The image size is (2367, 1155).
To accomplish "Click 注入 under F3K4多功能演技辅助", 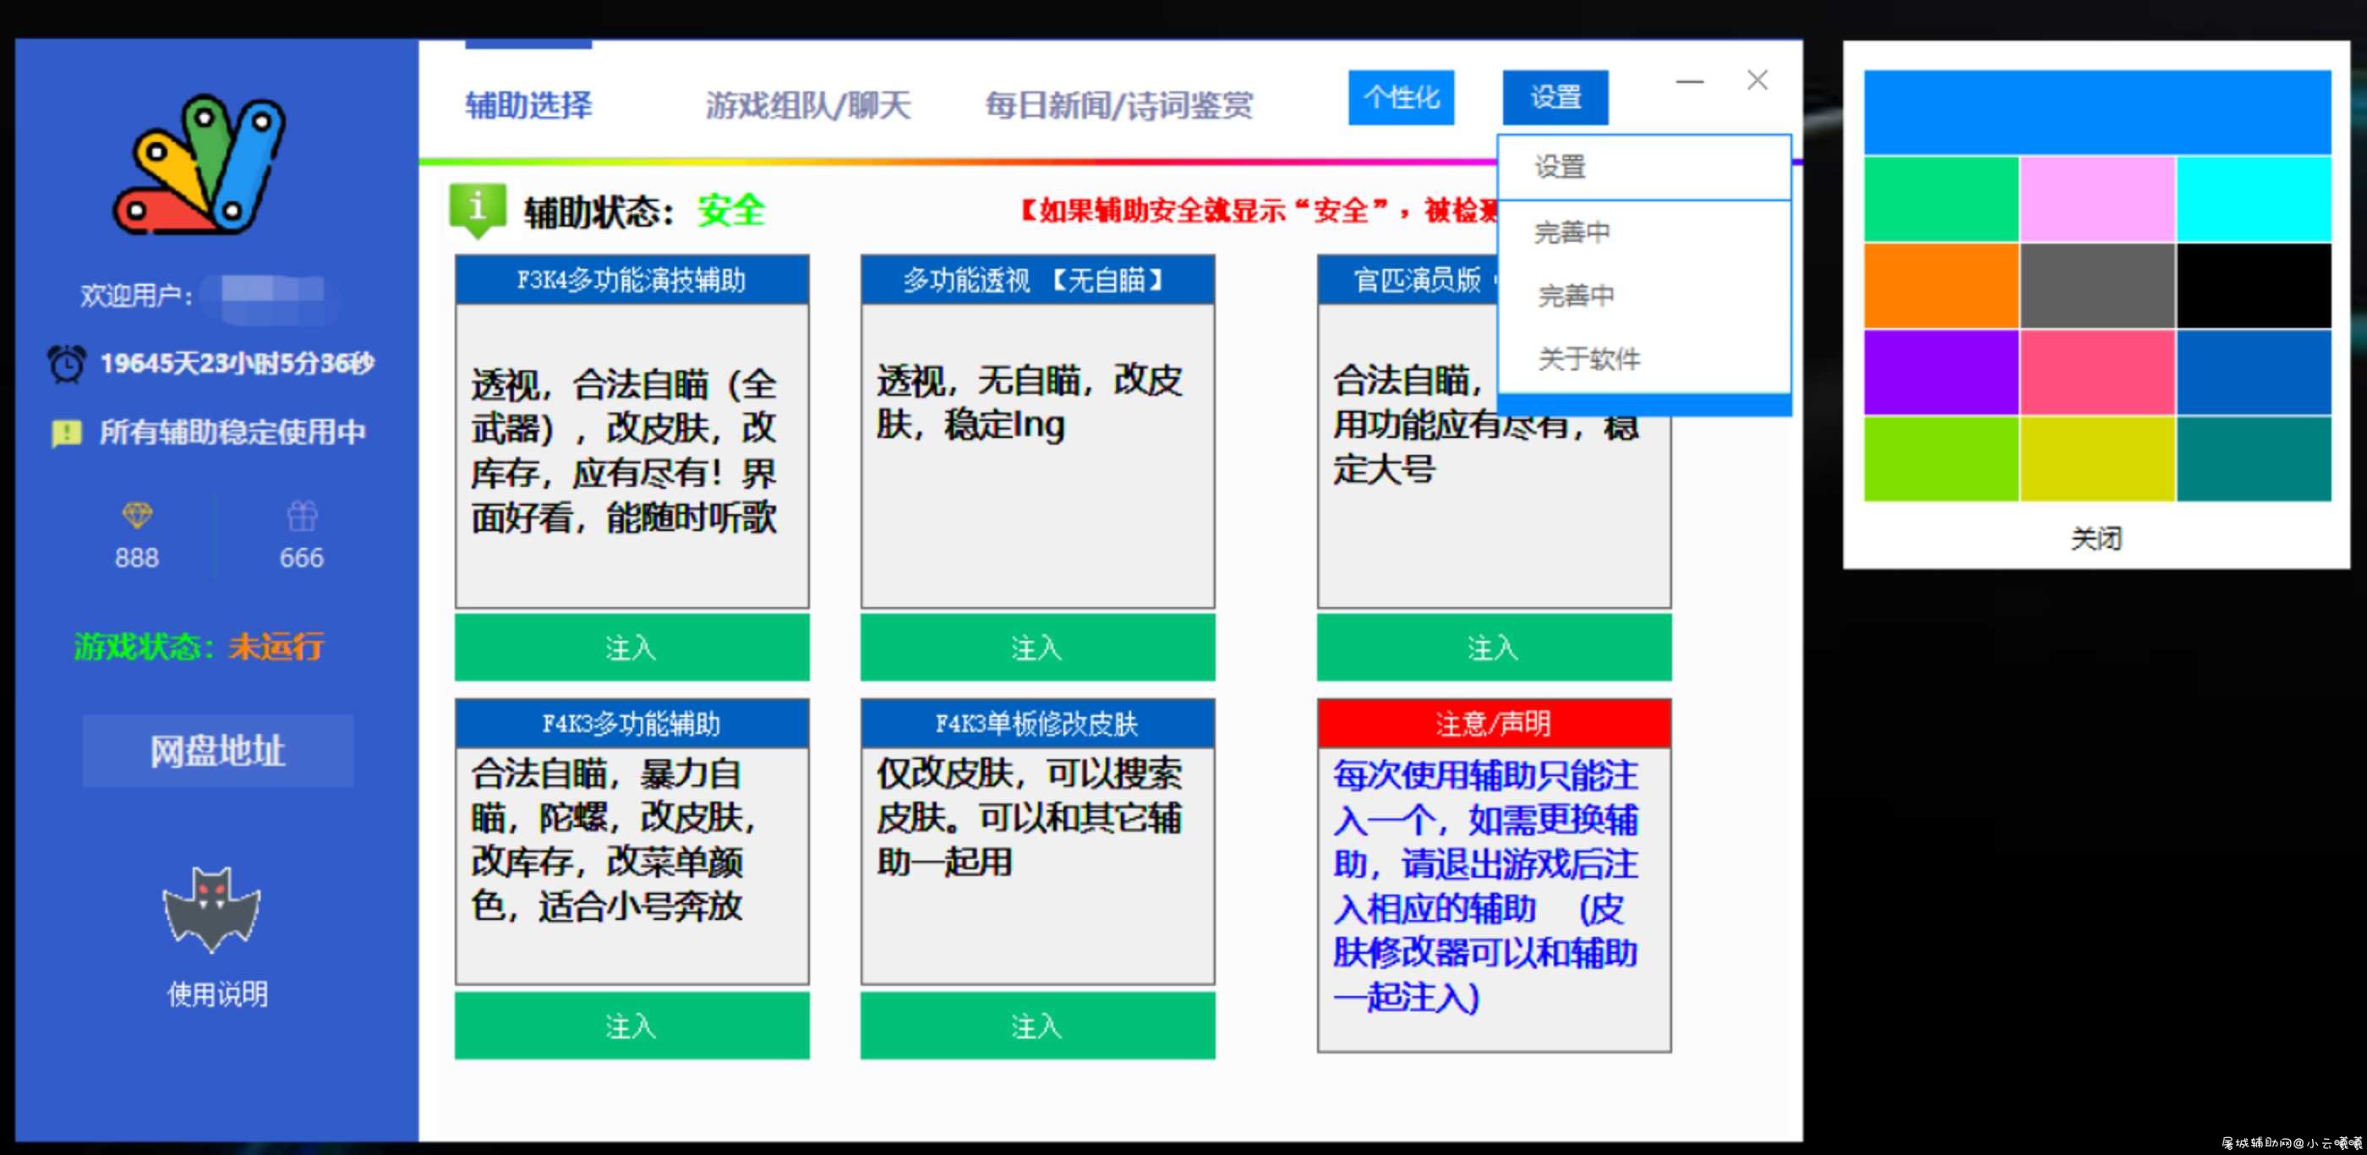I will [632, 648].
